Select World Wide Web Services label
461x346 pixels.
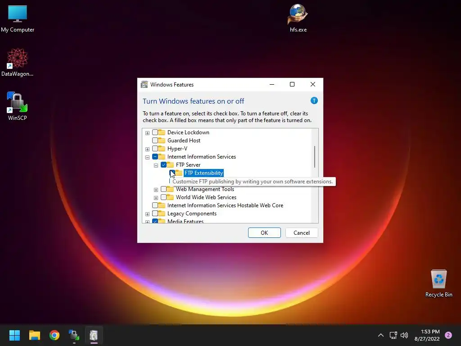click(206, 197)
